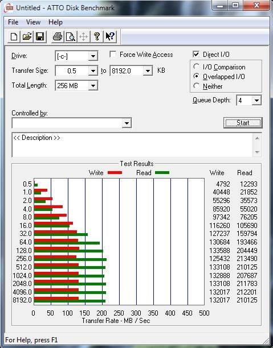Click the 'Transfer Rate - MB / Sec' axis label
The width and height of the screenshot is (273, 348).
(x=116, y=321)
